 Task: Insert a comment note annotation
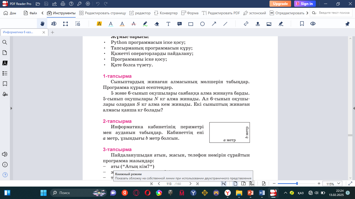179,24
